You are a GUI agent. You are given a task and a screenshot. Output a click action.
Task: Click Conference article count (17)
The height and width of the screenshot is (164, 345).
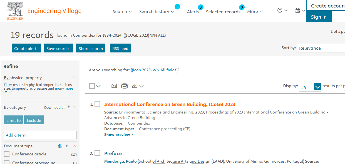(74, 154)
